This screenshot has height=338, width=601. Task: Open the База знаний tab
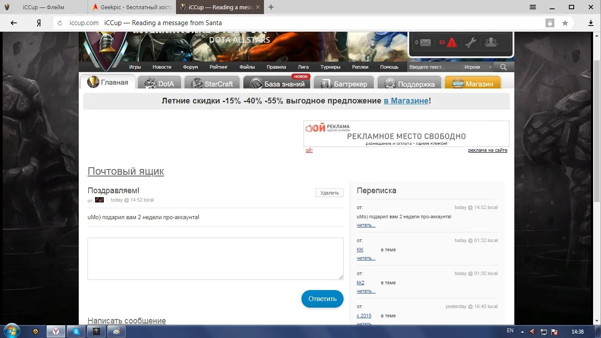pos(277,83)
